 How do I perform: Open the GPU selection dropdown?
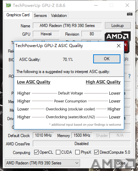[x=42, y=163]
